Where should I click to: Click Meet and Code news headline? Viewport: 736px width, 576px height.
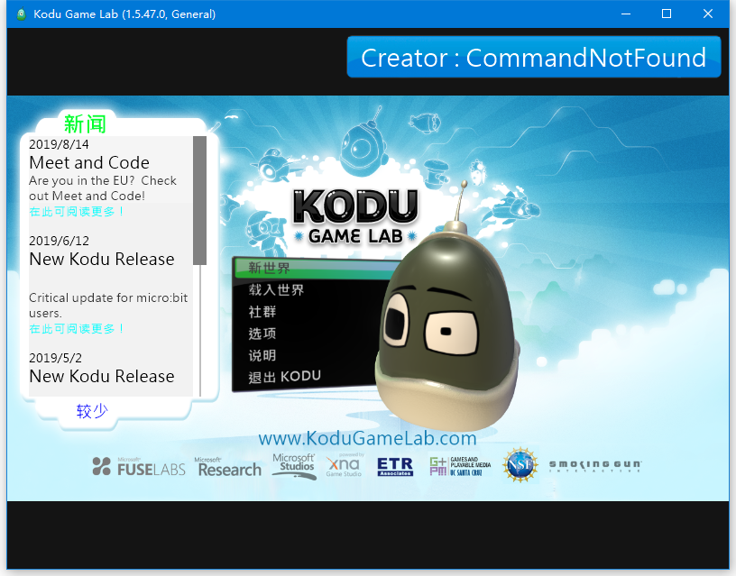pyautogui.click(x=89, y=163)
